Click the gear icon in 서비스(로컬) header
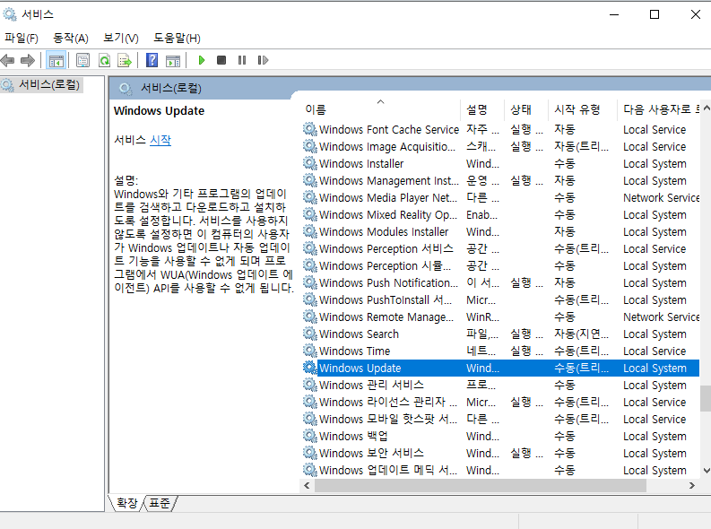 pyautogui.click(x=126, y=89)
